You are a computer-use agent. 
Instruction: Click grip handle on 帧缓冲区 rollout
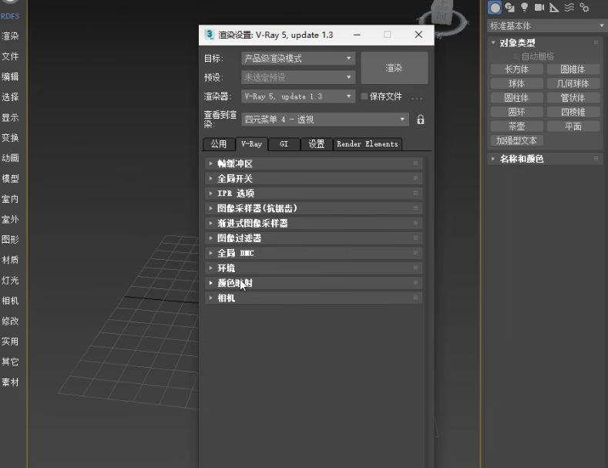click(x=415, y=163)
